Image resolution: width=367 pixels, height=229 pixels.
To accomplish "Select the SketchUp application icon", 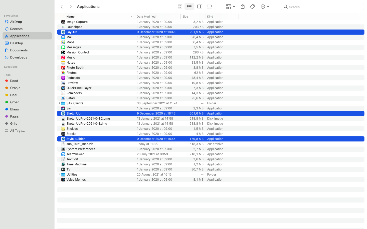I will (x=63, y=113).
